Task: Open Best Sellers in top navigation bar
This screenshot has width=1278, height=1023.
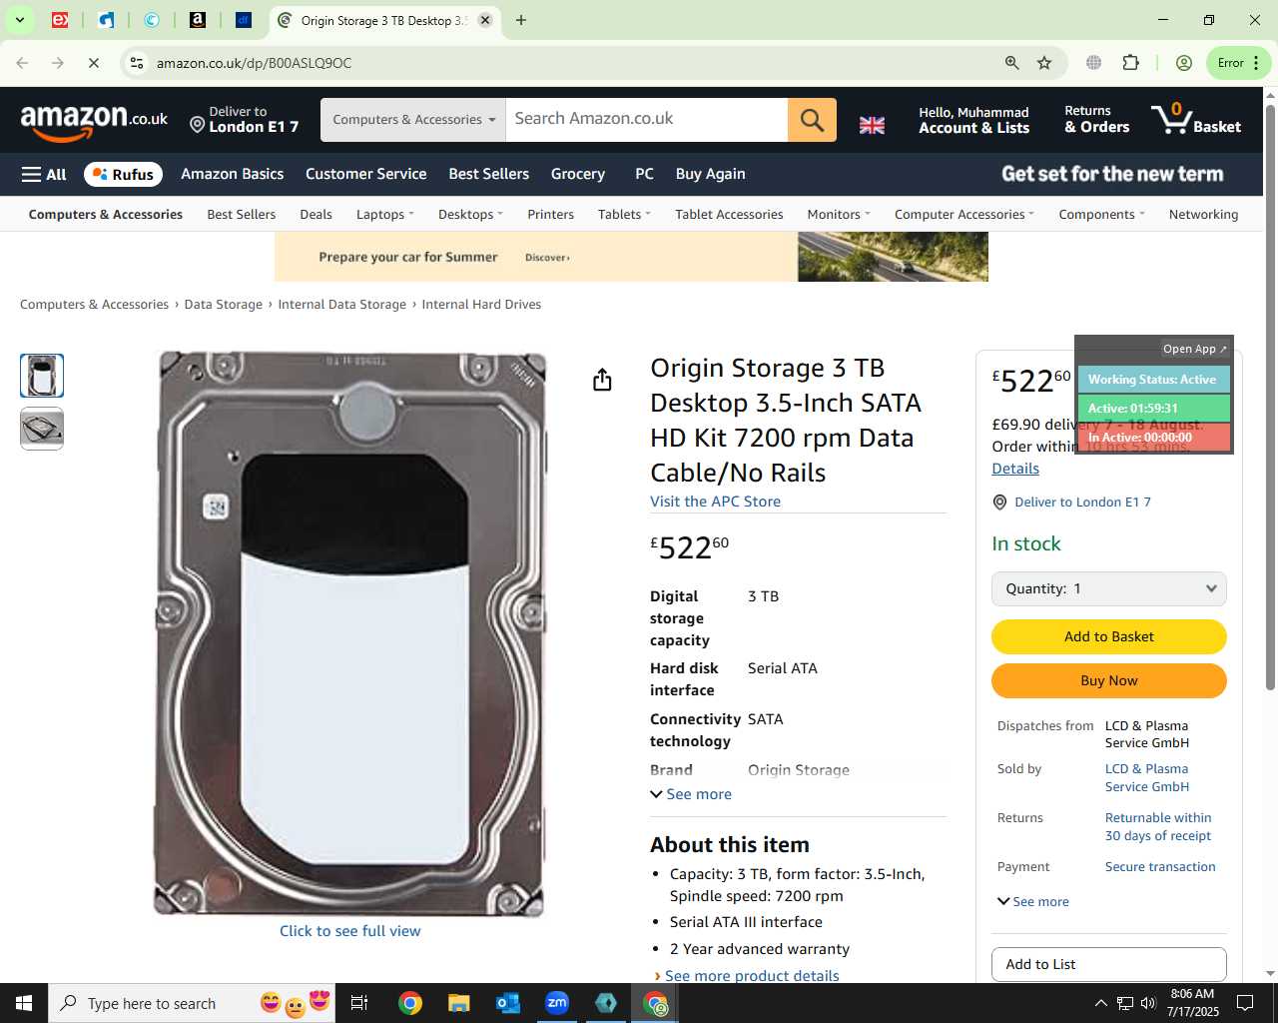Action: pyautogui.click(x=488, y=174)
